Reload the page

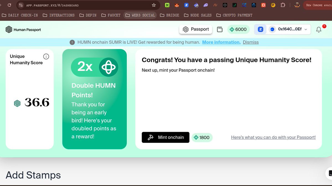[x=9, y=5]
